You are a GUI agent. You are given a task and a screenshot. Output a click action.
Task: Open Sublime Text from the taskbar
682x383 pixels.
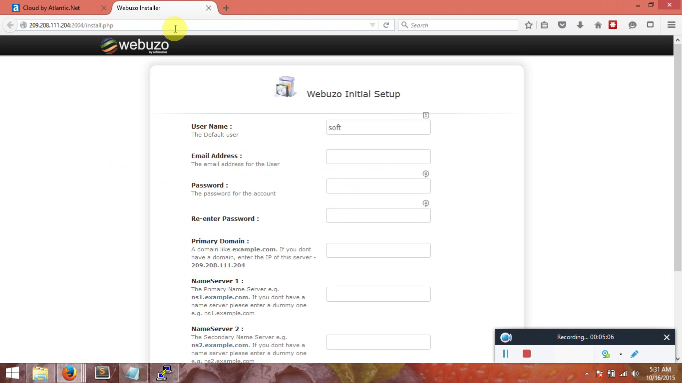click(102, 373)
